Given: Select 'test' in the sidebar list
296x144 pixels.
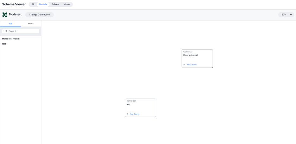Looking at the screenshot, I should tap(4, 44).
